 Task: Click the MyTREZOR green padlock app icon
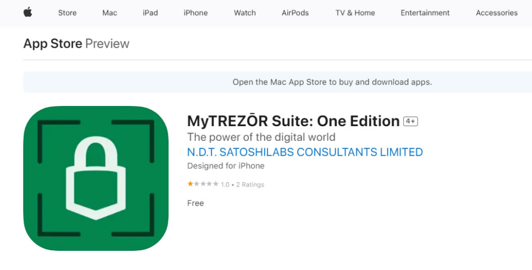click(x=96, y=179)
